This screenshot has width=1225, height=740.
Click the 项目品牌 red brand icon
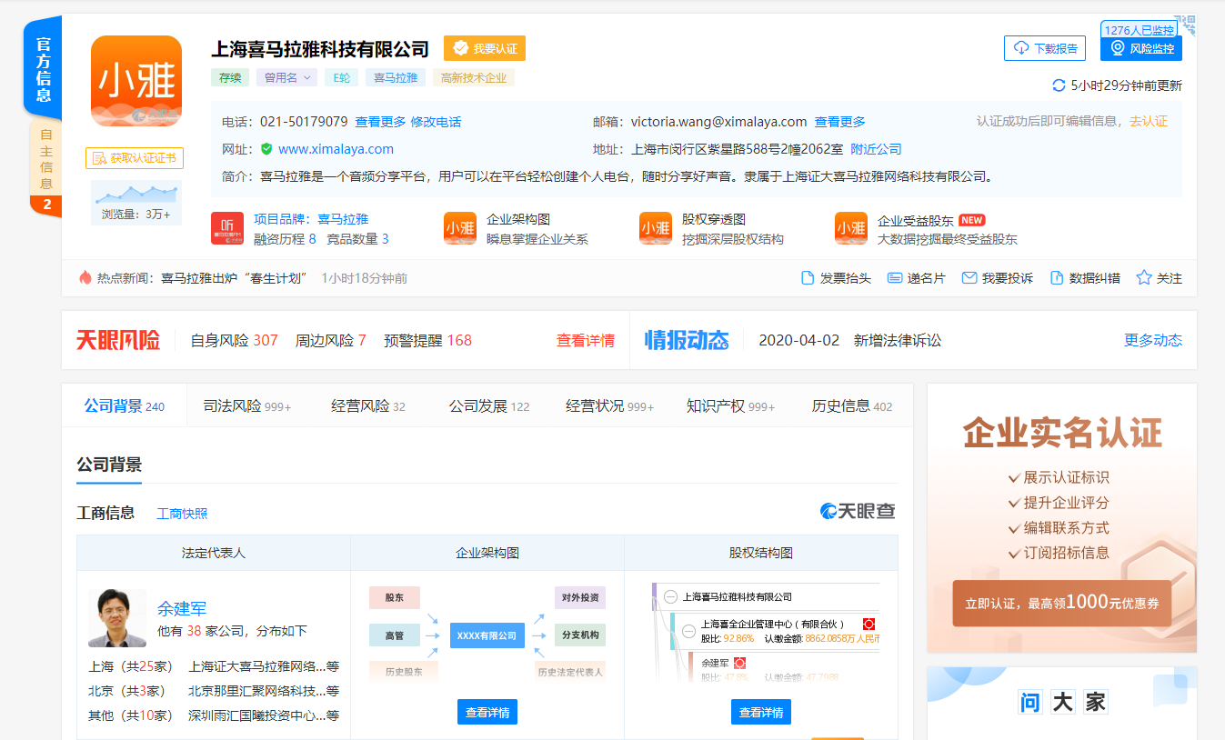pyautogui.click(x=227, y=228)
